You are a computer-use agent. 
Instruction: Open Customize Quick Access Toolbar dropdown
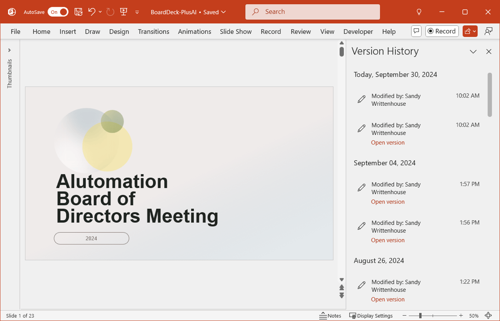(137, 12)
